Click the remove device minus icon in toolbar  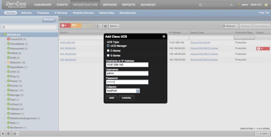[x=105, y=26]
